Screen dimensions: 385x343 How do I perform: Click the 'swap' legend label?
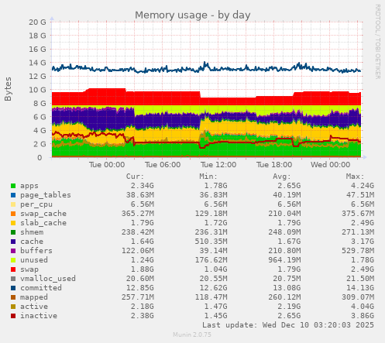[29, 269]
